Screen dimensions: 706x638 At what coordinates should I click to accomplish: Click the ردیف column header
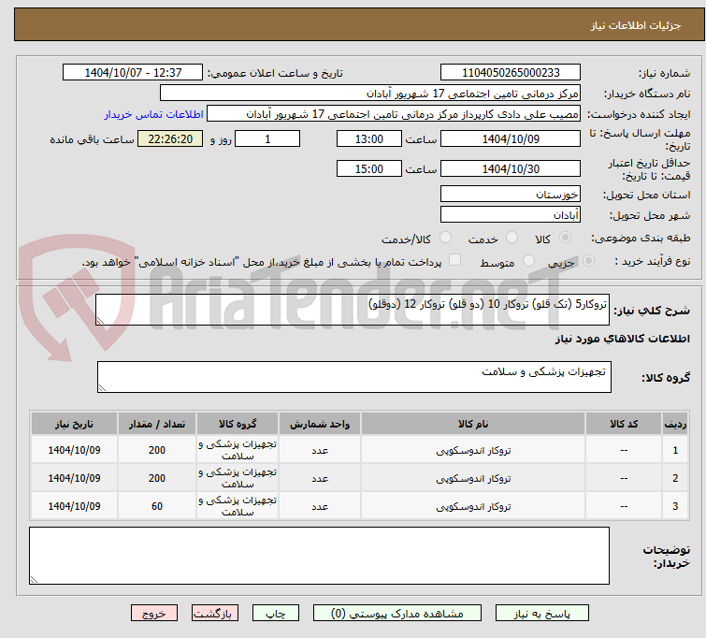click(x=675, y=424)
